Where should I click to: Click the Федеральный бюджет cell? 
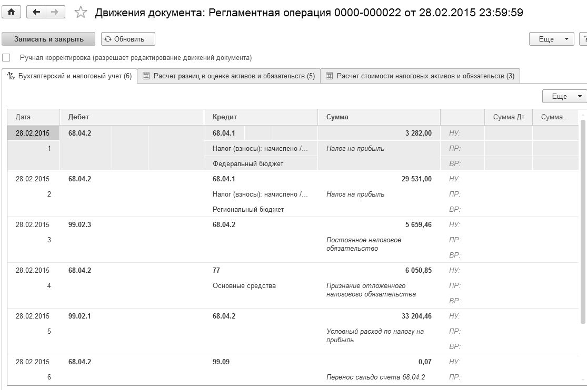click(x=261, y=164)
